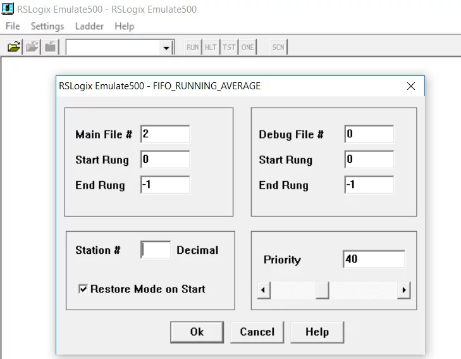Click the Priority value field
This screenshot has width=461, height=359.
[374, 259]
